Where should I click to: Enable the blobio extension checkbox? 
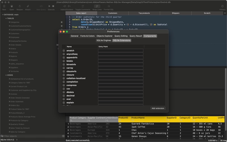point(64,61)
